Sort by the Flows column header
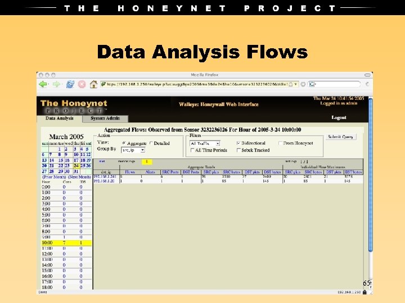Screen dimensions: 405x303 pos(130,172)
